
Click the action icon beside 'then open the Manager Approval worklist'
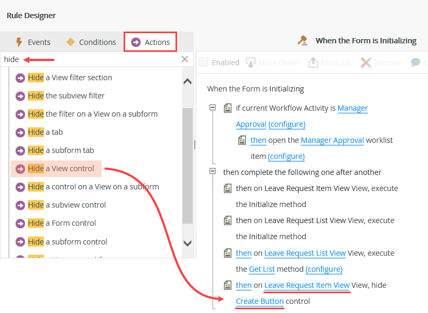(x=241, y=140)
